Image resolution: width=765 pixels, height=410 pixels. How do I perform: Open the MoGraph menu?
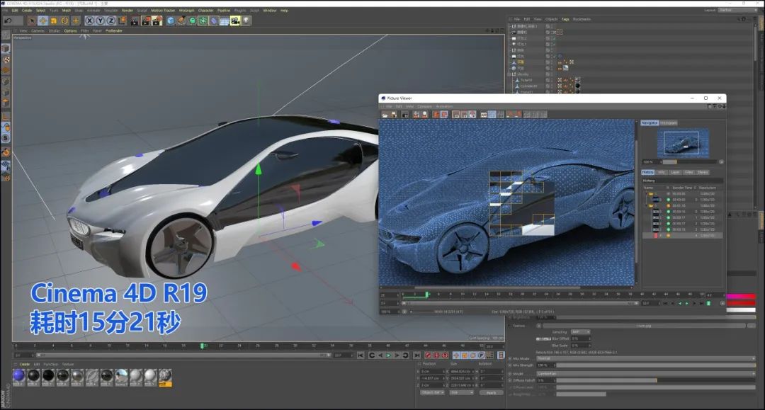[185, 11]
